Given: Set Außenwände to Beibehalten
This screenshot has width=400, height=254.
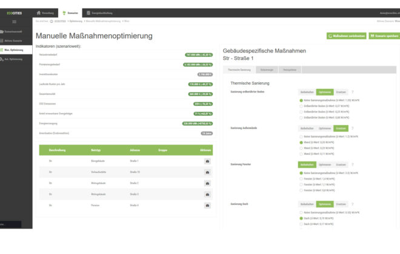Looking at the screenshot, I should pos(307,129).
